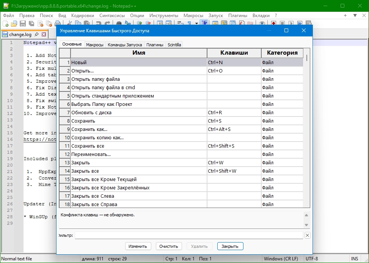Open the tab list triangle at menu bar right
369x263 pixels.
tap(355, 16)
